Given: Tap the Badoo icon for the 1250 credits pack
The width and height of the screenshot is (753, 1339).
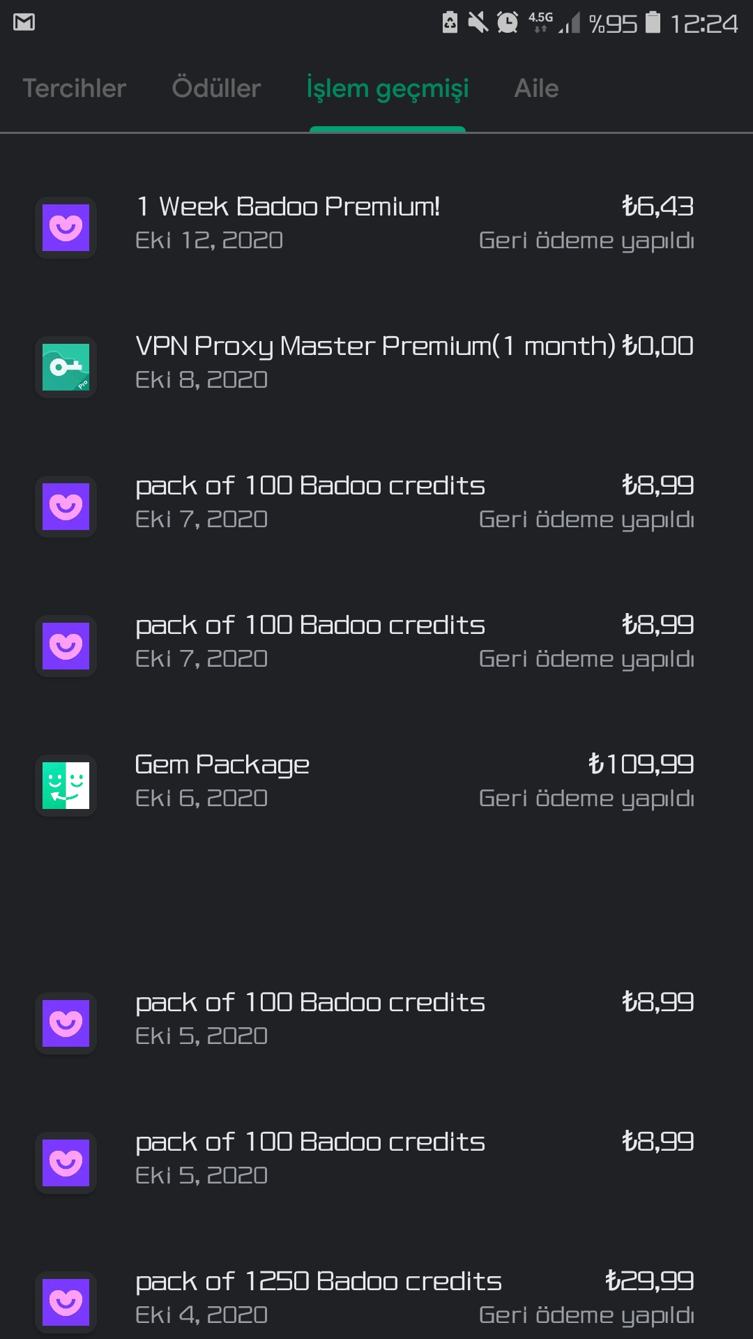Looking at the screenshot, I should point(66,1302).
